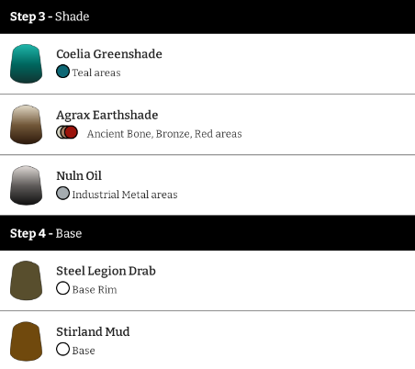Viewport: 415px width, 369px height.
Task: Click the empty circle beside Base Rim
Action: [x=62, y=288]
